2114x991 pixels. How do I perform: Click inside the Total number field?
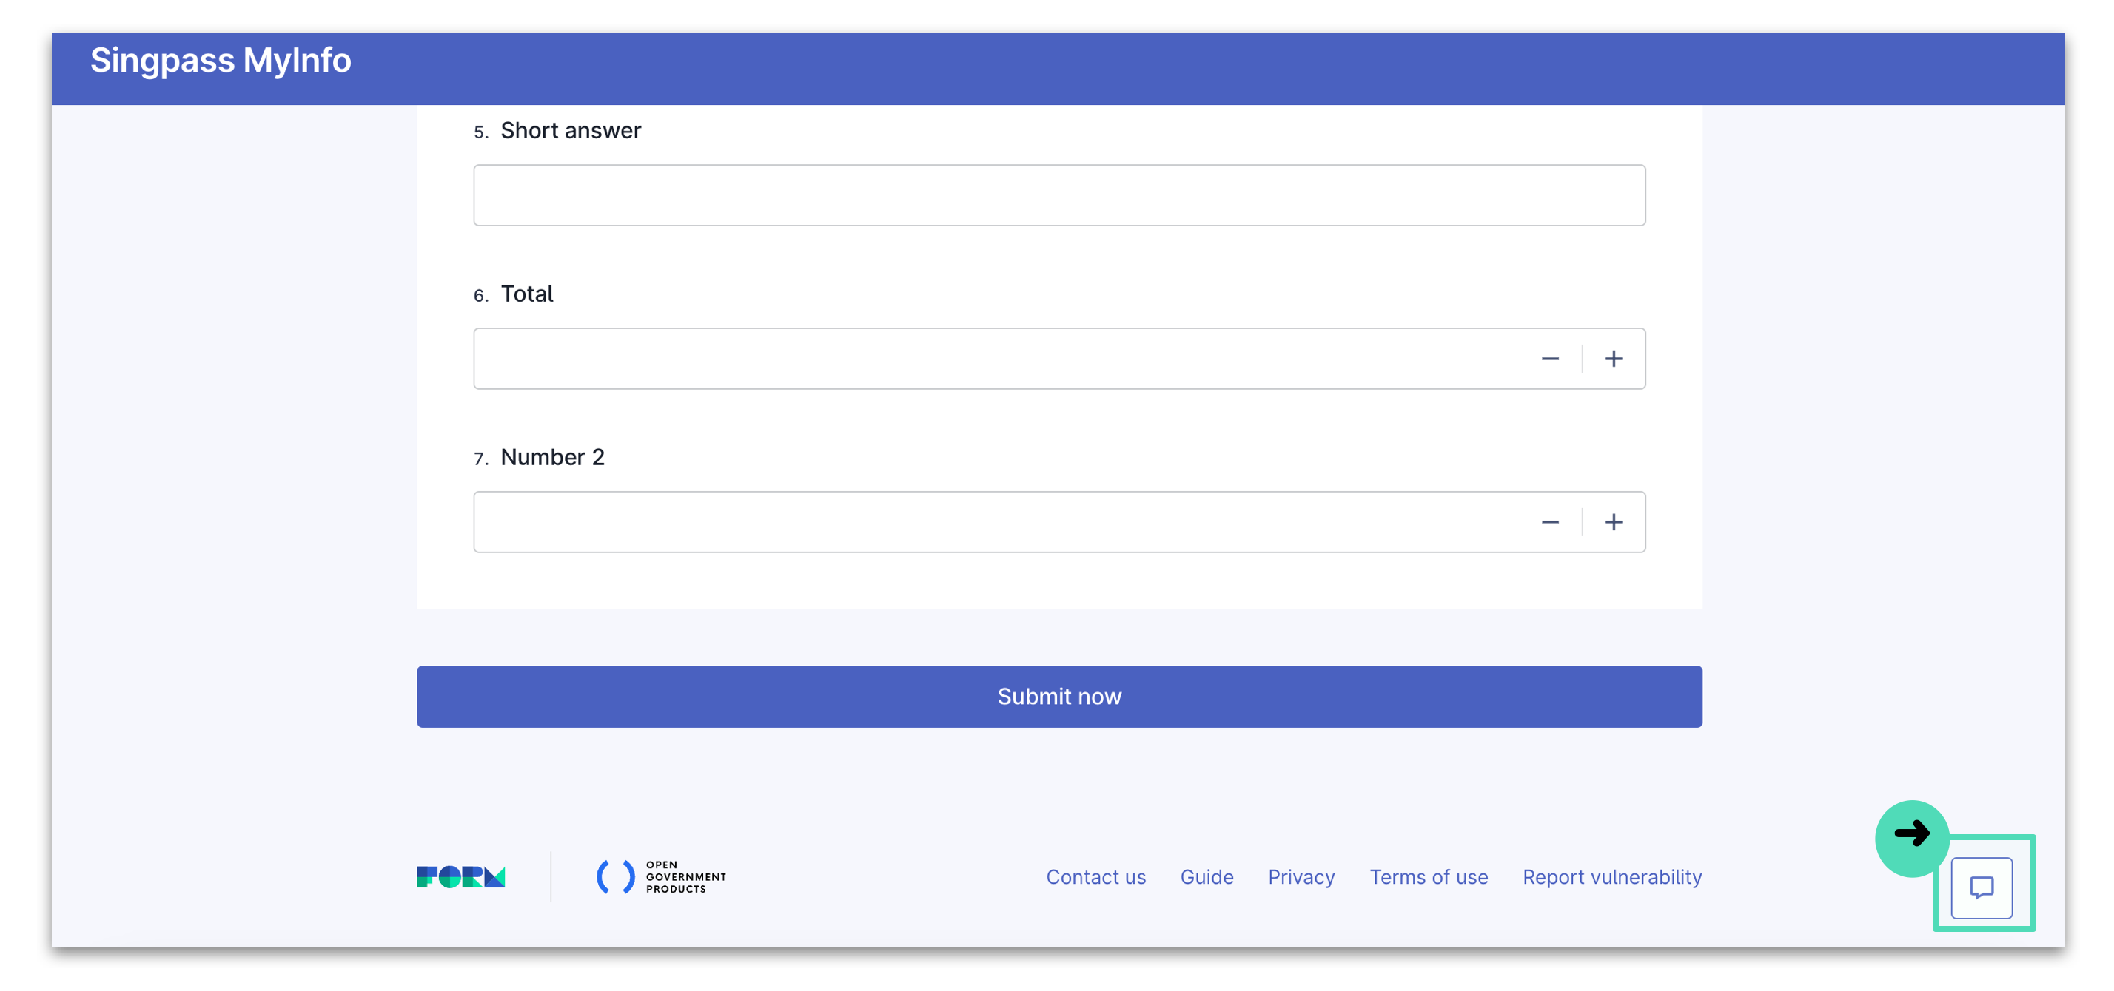(x=984, y=358)
